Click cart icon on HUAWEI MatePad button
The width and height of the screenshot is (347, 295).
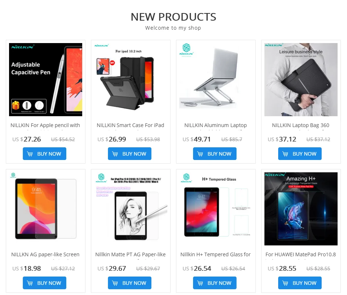pos(285,283)
